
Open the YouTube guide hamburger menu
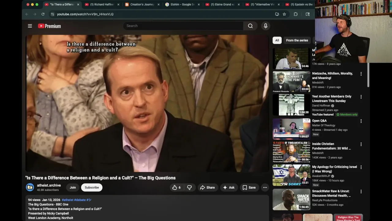pos(30,26)
